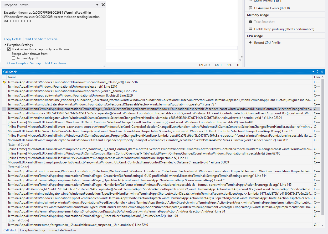Check the TerminalApp.dll exclusion checkbox

tap(14, 58)
